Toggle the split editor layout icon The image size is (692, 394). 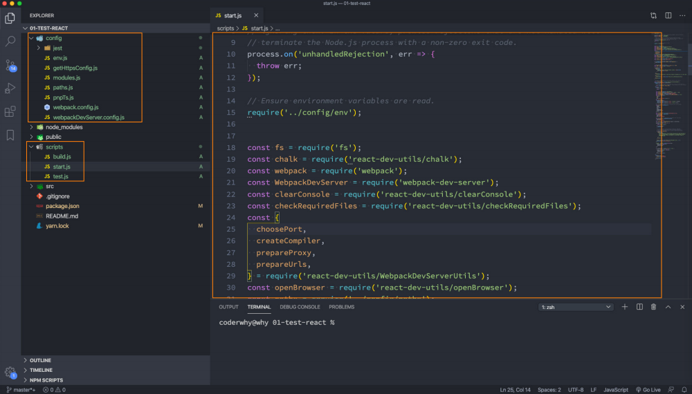pyautogui.click(x=668, y=15)
